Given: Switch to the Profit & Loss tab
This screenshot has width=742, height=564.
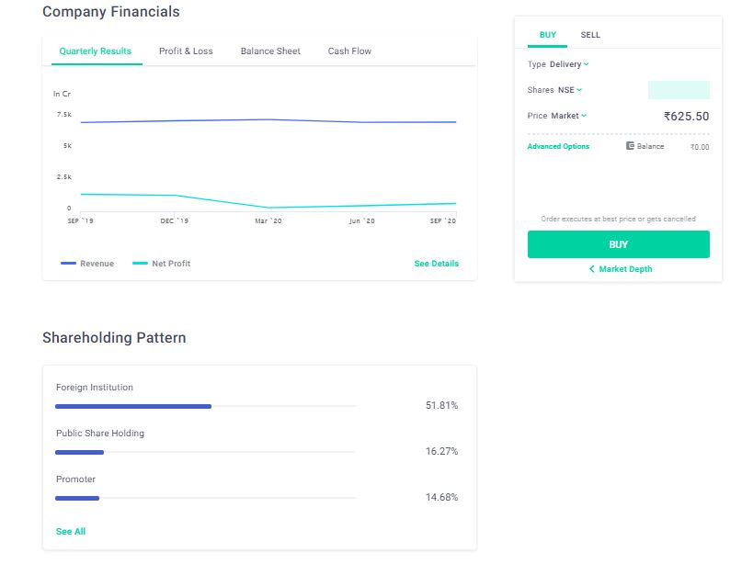Looking at the screenshot, I should point(185,51).
